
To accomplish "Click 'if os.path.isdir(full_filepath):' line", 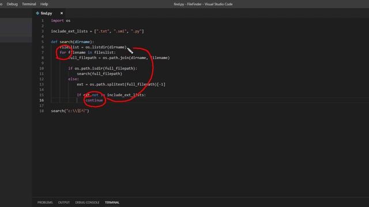I will pyautogui.click(x=103, y=68).
